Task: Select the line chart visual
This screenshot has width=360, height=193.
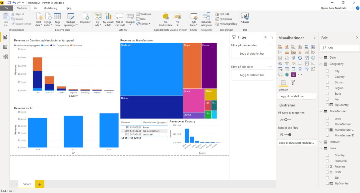Action: [280, 52]
